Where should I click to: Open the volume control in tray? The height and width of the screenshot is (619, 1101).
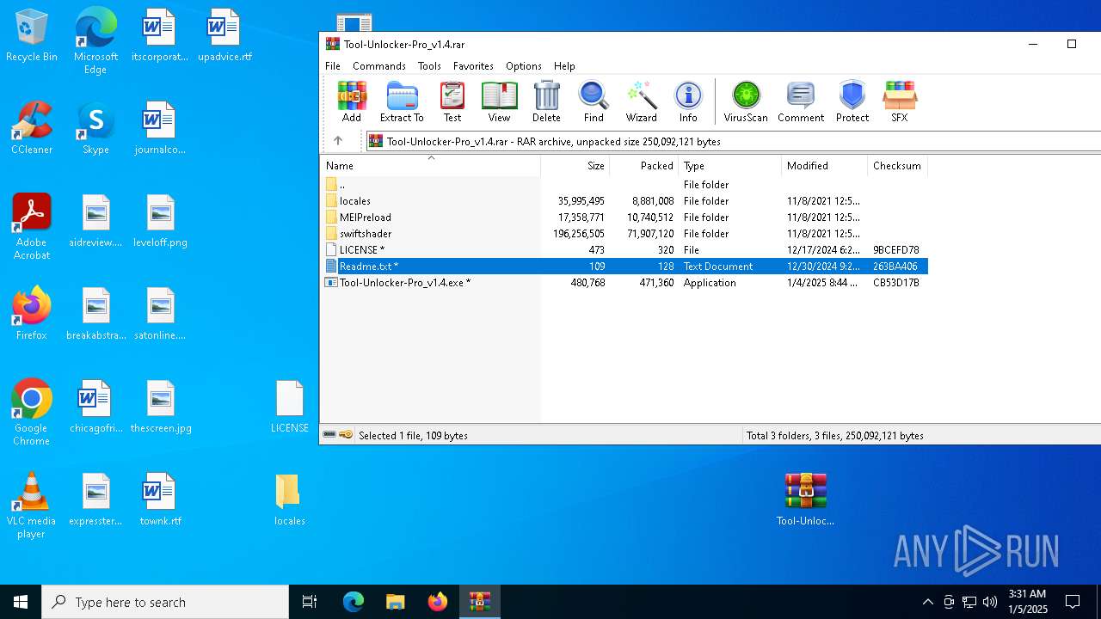point(990,602)
